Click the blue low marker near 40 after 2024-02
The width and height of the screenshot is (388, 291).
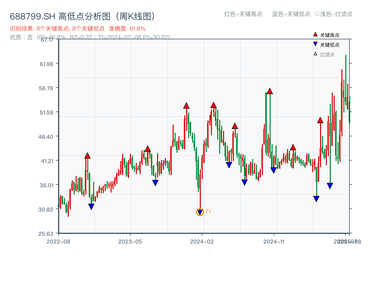[x=229, y=165]
